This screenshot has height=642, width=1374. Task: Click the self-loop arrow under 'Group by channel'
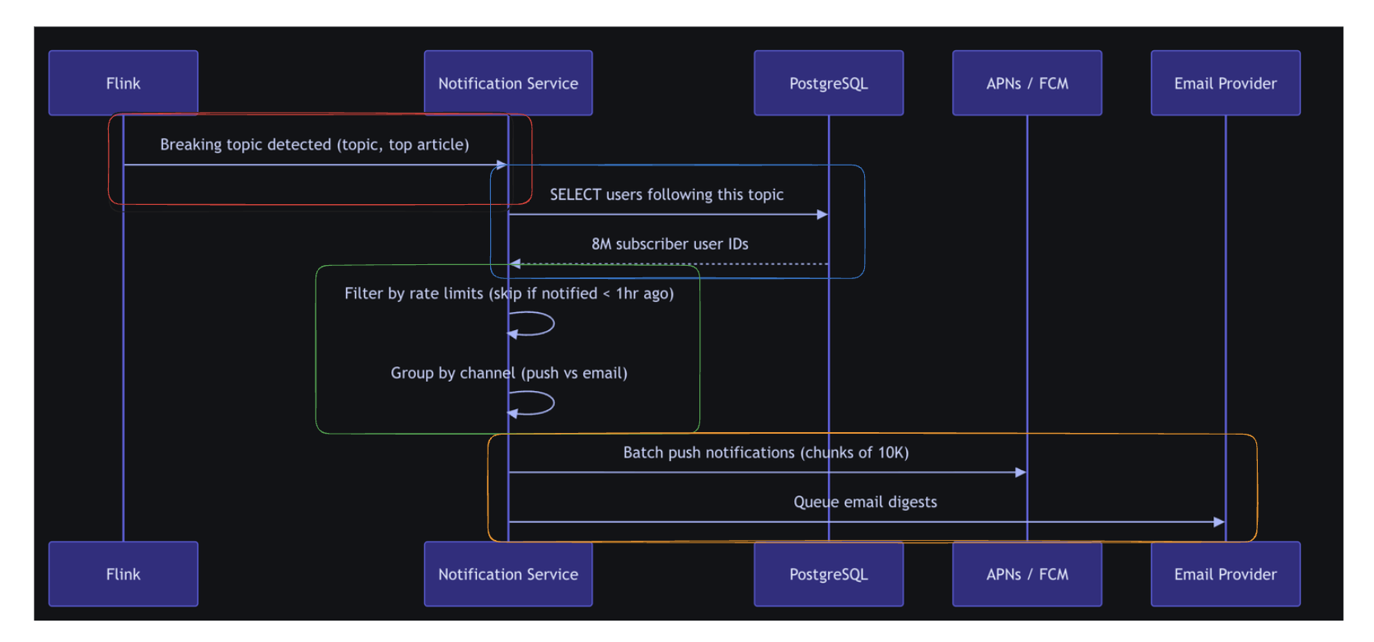click(x=530, y=403)
